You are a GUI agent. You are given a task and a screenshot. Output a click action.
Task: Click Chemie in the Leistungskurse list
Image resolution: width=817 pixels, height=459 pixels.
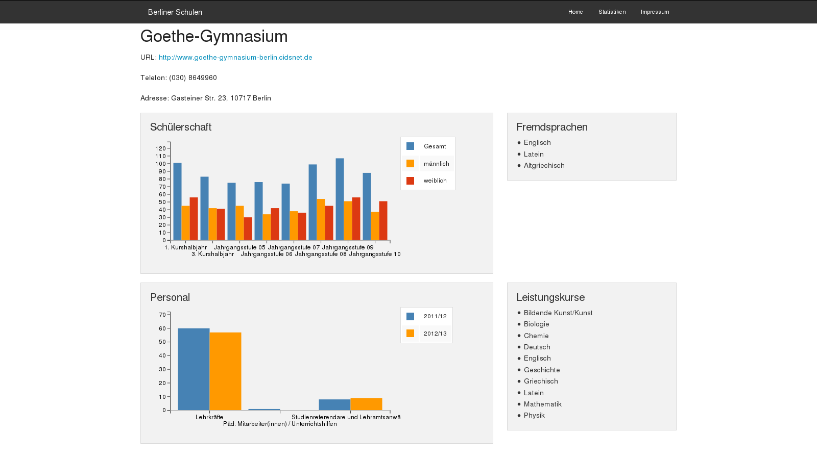click(536, 336)
